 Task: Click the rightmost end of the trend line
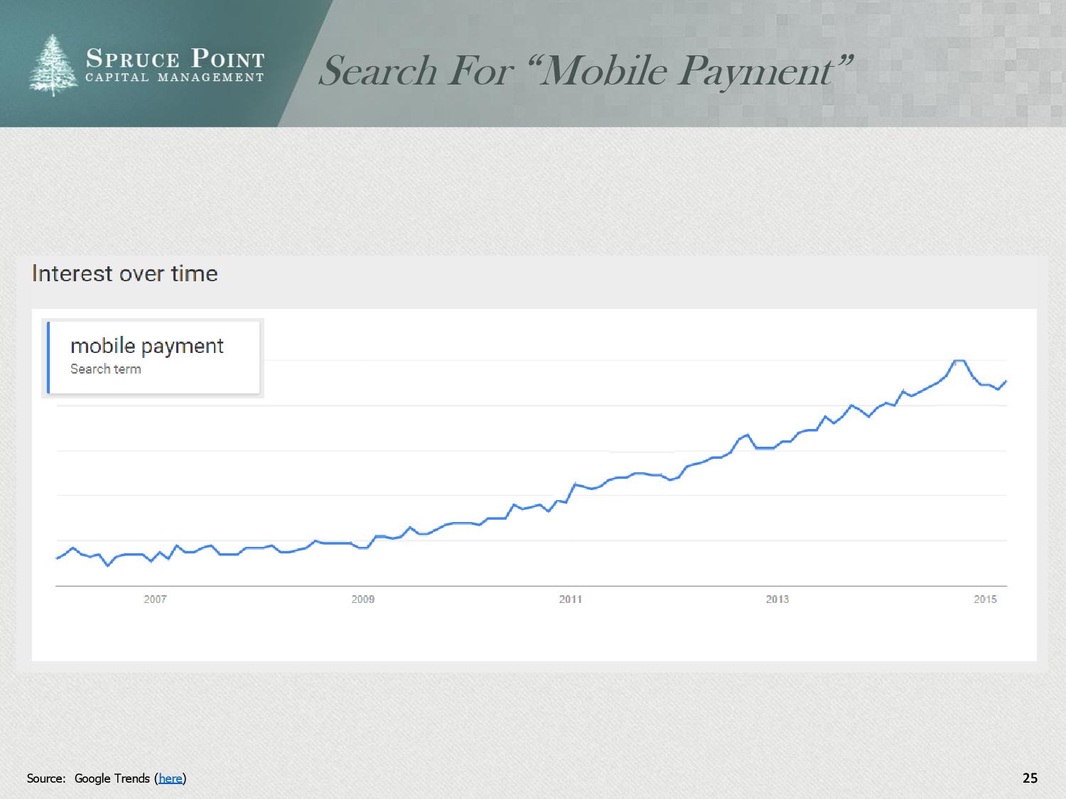(1006, 381)
